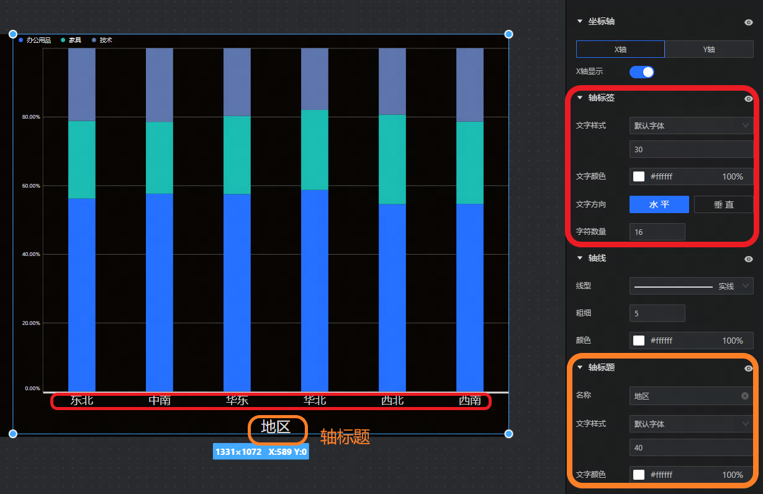Click the chart's top-right resize handle
The image size is (763, 494).
point(508,34)
